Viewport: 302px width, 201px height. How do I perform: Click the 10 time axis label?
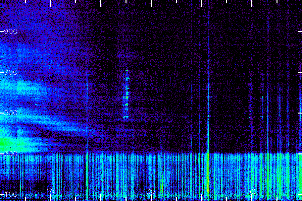(50, 192)
